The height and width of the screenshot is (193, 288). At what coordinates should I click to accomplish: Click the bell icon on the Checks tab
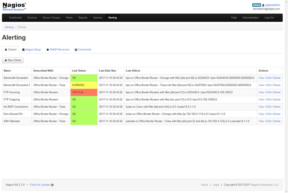point(6,49)
